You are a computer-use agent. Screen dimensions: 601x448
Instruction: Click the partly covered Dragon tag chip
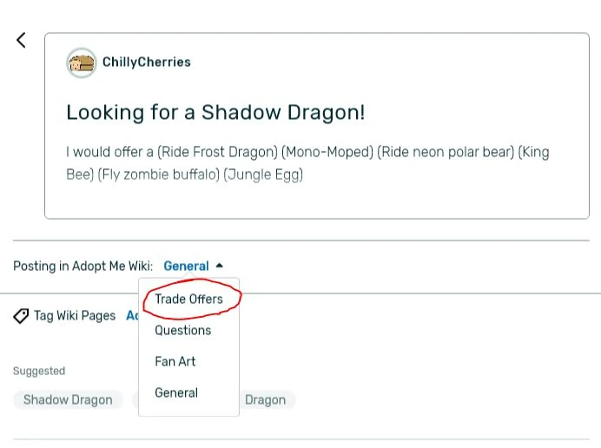[x=267, y=399]
